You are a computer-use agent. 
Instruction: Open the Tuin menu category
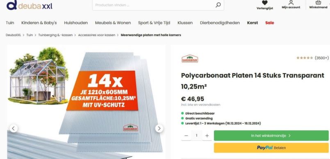click(10, 23)
